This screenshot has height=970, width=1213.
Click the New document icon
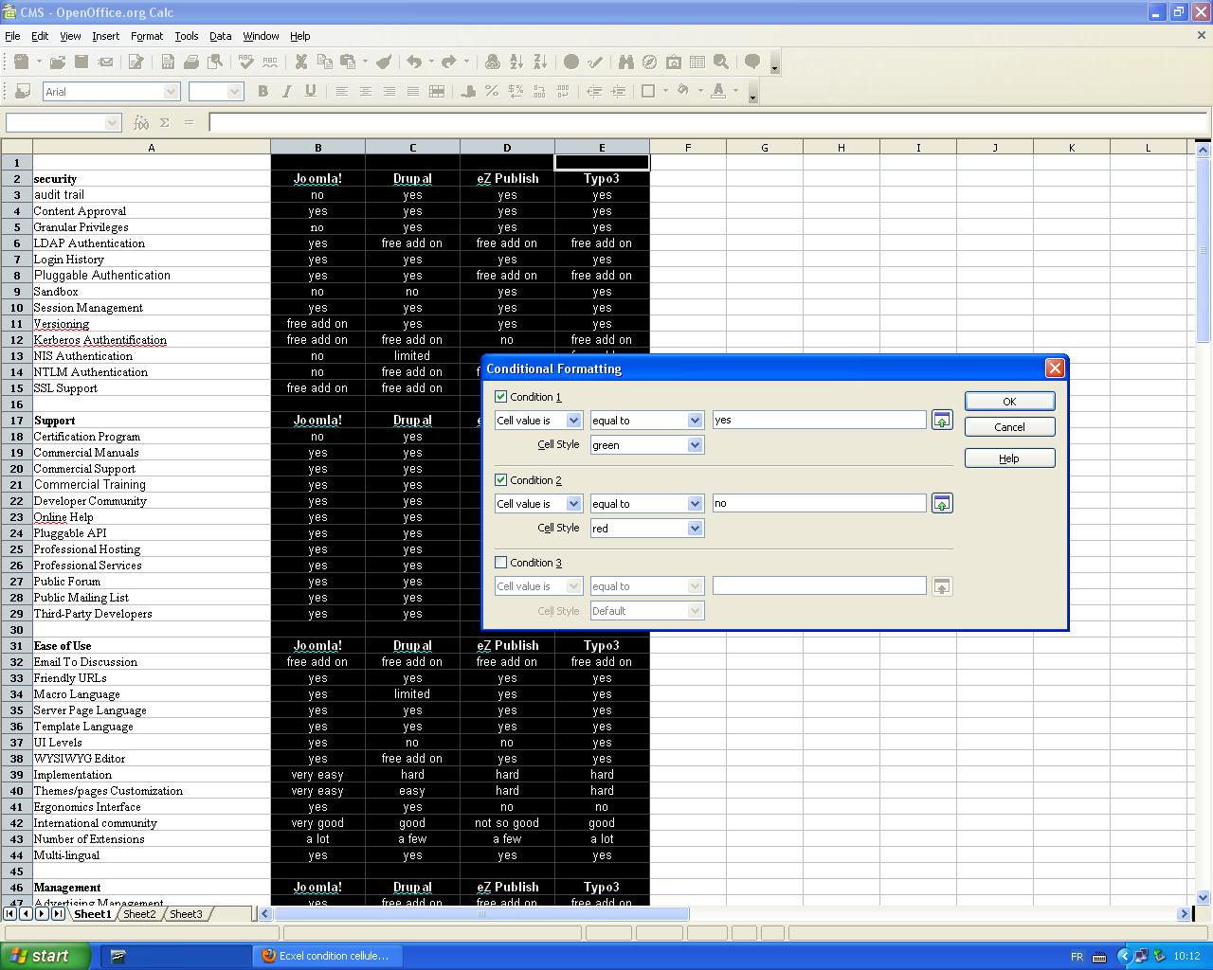point(21,62)
